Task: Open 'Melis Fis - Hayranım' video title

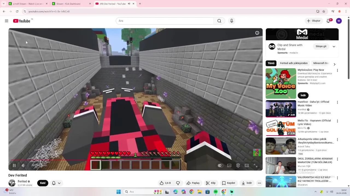Action: (x=314, y=122)
